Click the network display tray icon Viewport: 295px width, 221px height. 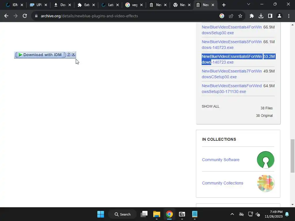pos(250,214)
